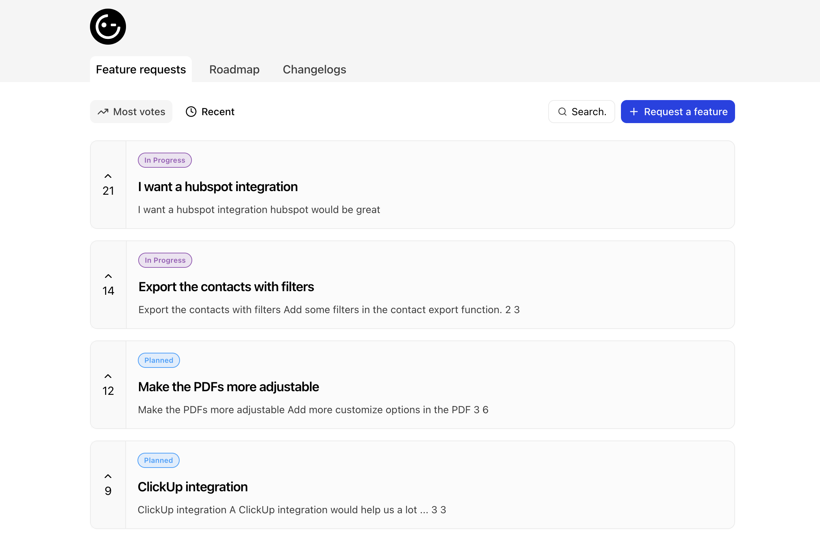The image size is (820, 537).
Task: Select the Feature requests tab
Action: (x=141, y=69)
